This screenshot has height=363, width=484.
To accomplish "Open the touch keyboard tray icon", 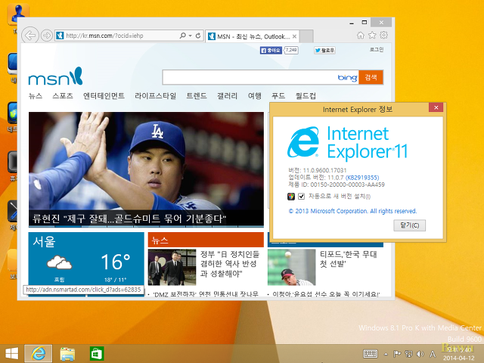I will 371,354.
